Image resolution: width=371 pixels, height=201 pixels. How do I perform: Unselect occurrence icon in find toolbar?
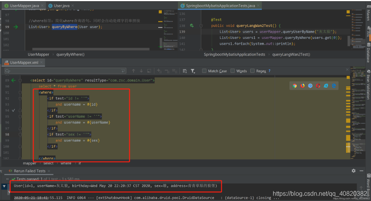click(167, 71)
